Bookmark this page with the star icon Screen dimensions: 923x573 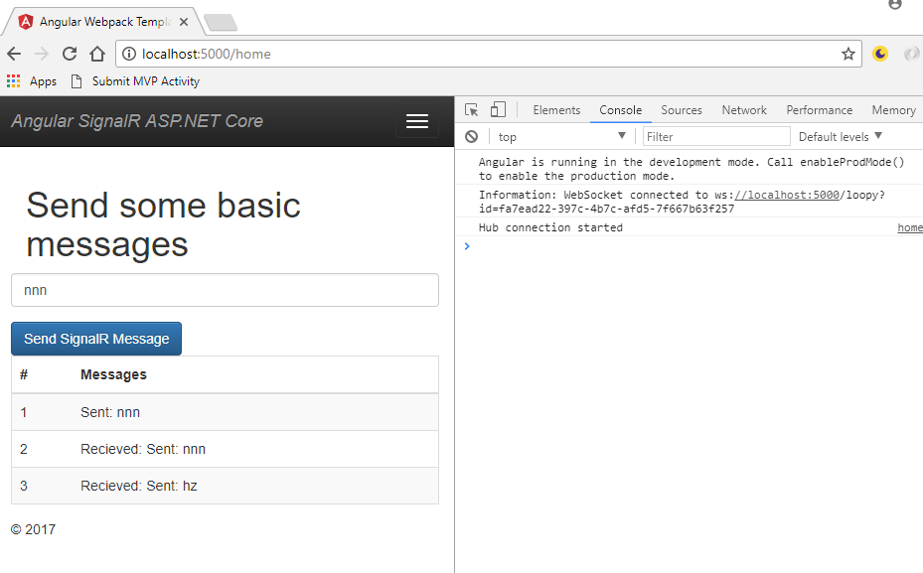pos(847,55)
